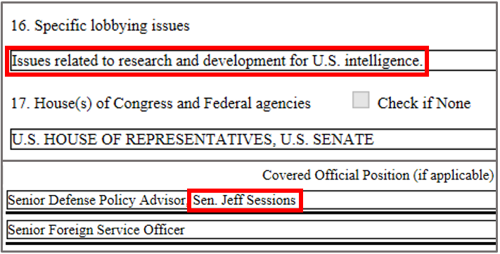
Task: Focus the specific lobbying issues text field
Action: pos(253,61)
